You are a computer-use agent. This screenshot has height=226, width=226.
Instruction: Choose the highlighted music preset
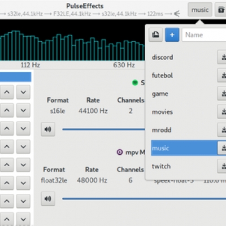(x=184, y=148)
